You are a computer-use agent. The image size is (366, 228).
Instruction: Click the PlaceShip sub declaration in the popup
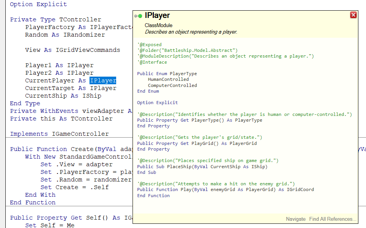click(x=202, y=167)
